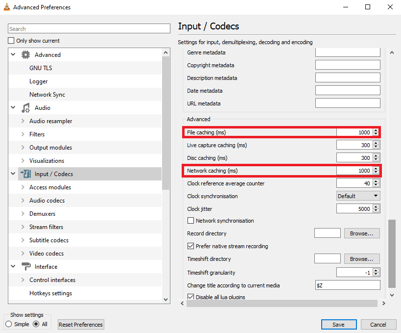The width and height of the screenshot is (401, 333).
Task: Decrease Network caching with down arrow
Action: [x=376, y=173]
